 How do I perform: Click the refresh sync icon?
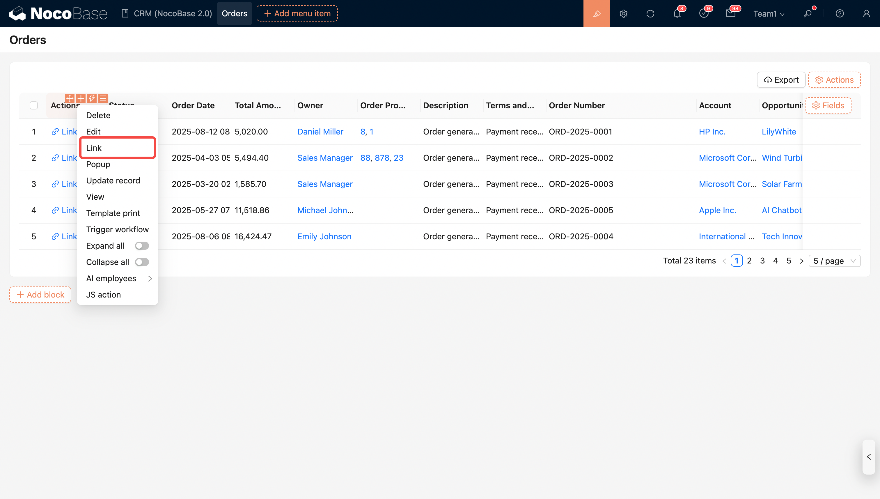[x=650, y=13]
